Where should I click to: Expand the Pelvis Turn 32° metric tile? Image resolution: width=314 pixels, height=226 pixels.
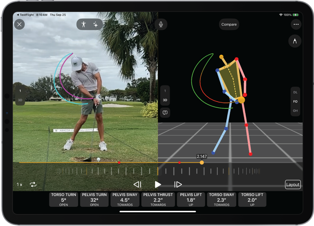pos(94,199)
